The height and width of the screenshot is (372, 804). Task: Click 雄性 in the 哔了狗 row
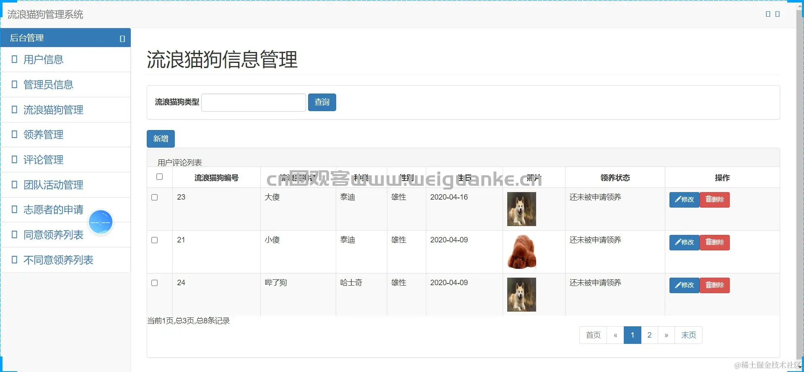click(x=399, y=283)
